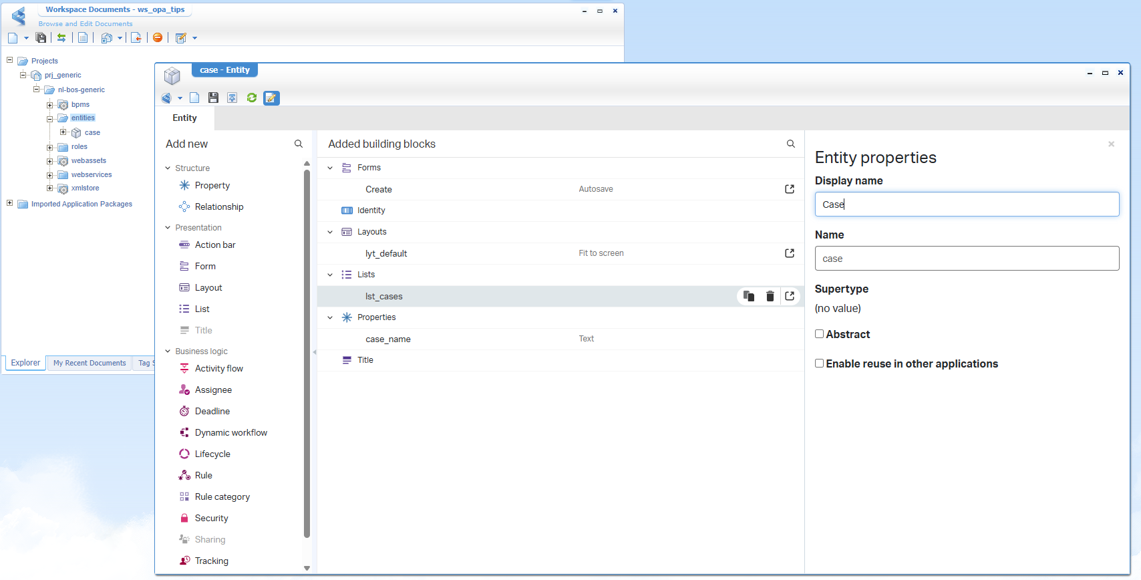
Task: Switch to My Recent Documents tab
Action: (x=90, y=363)
